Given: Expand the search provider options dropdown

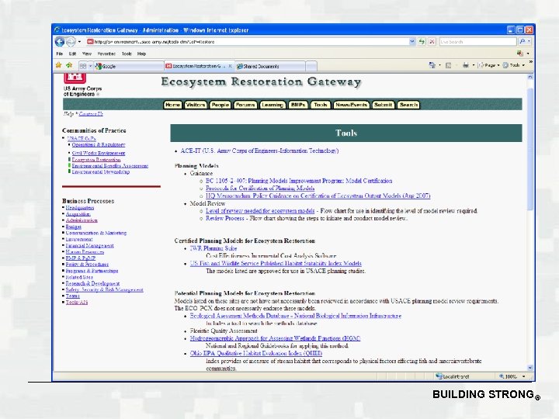Looking at the screenshot, I should point(529,42).
